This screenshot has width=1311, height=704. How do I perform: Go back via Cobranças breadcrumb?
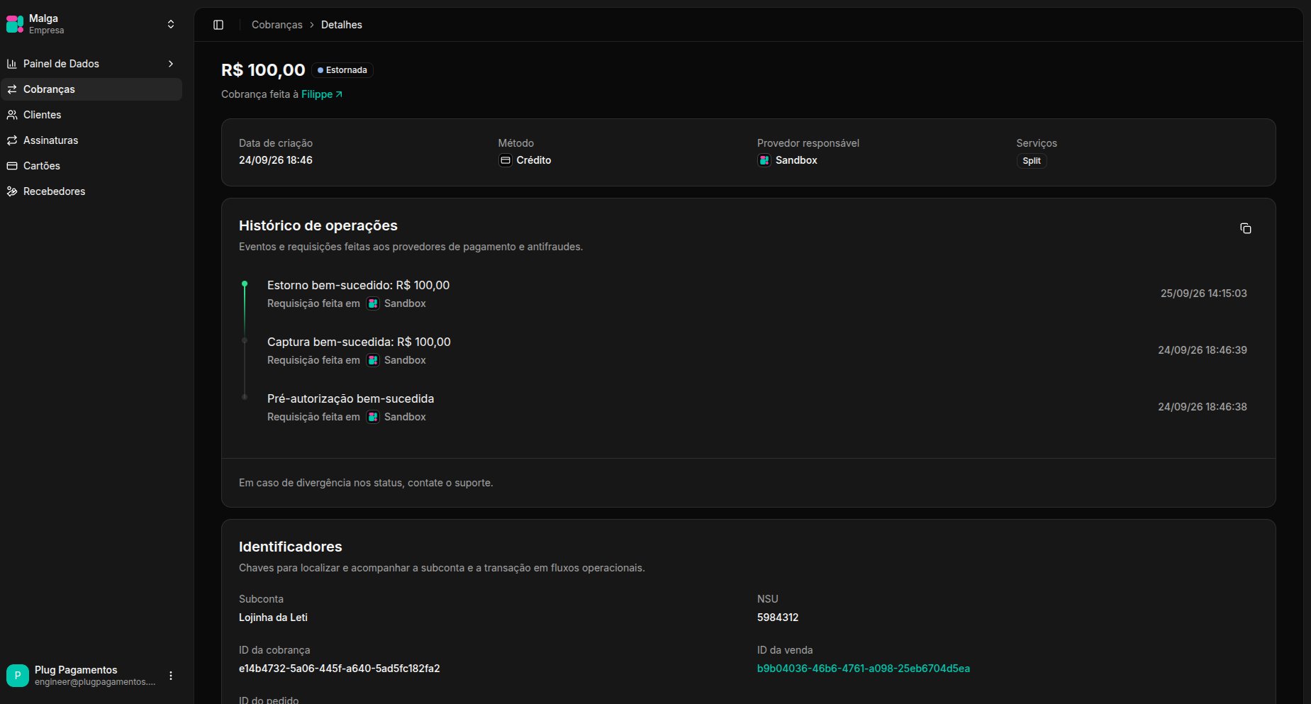[x=277, y=25]
